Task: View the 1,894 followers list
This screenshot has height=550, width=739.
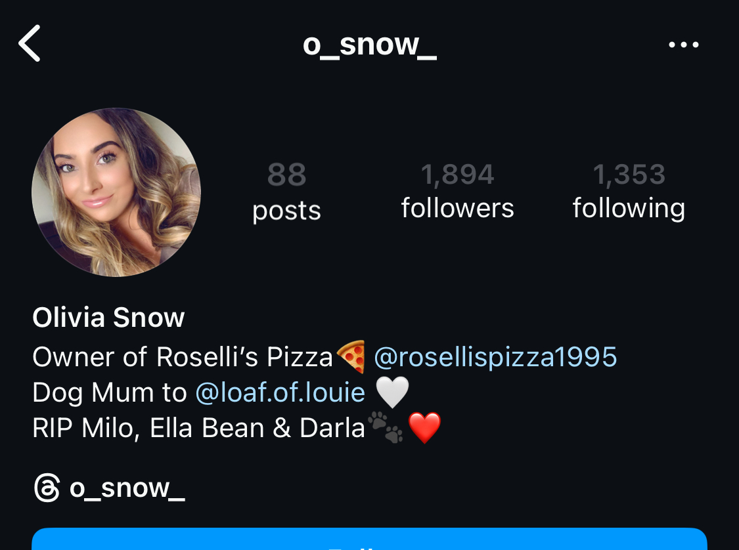Action: [457, 191]
